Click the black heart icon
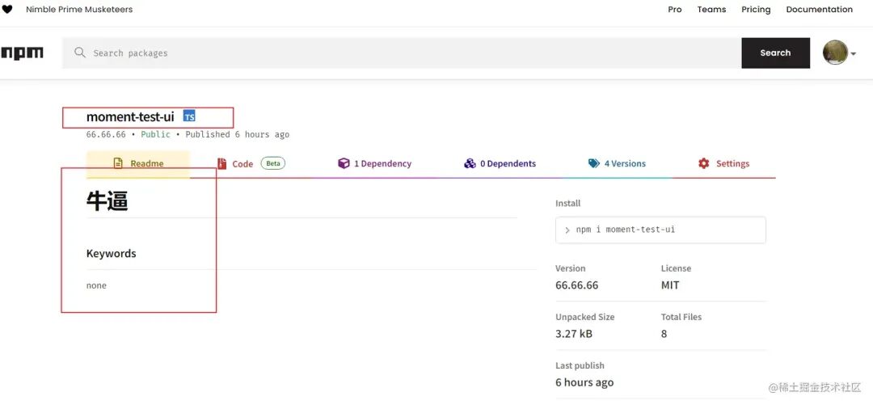This screenshot has height=405, width=873. (6, 10)
